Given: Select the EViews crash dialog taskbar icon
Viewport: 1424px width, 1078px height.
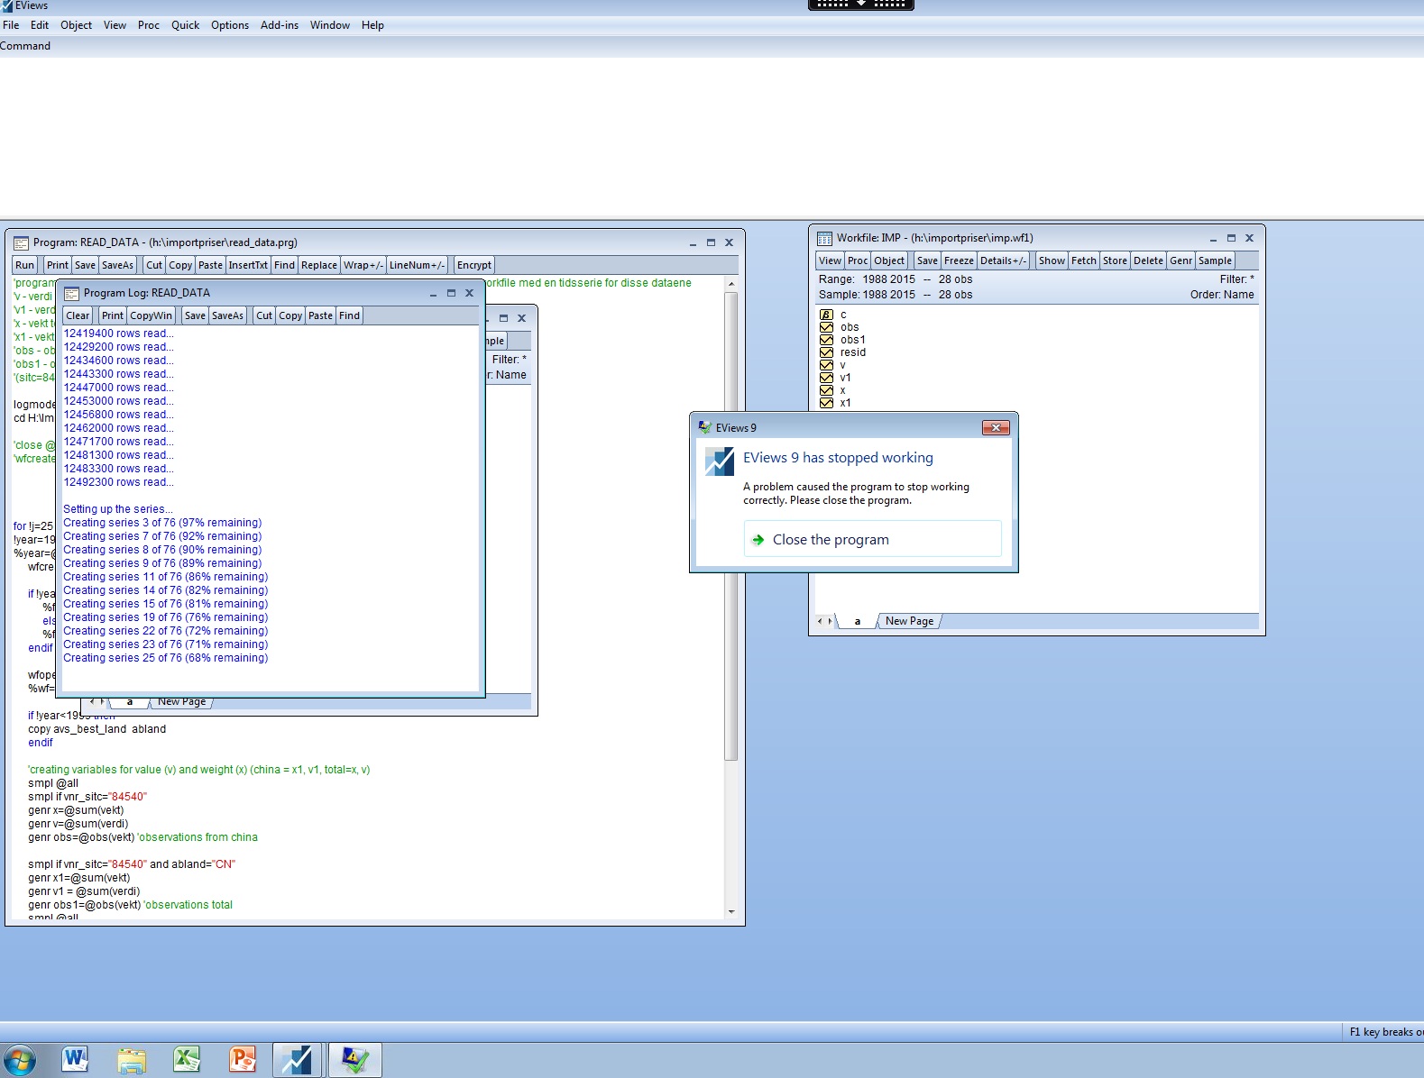Looking at the screenshot, I should pyautogui.click(x=354, y=1060).
